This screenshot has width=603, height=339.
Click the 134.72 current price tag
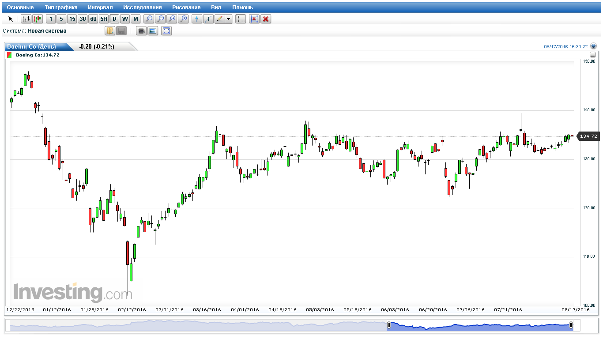(x=588, y=136)
